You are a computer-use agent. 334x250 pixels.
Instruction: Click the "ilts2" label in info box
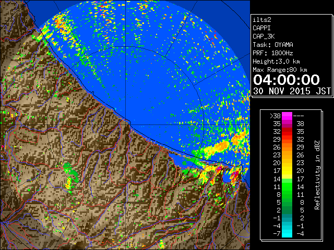click(x=262, y=20)
